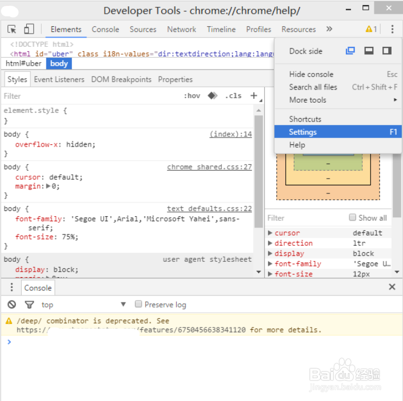Enable the Preserve log checkbox

(138, 304)
